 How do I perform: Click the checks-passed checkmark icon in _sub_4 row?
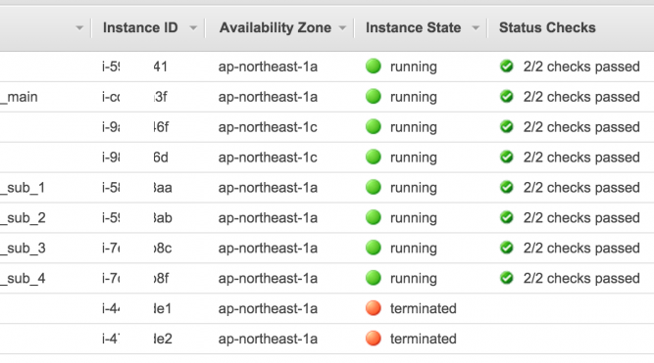tap(506, 278)
